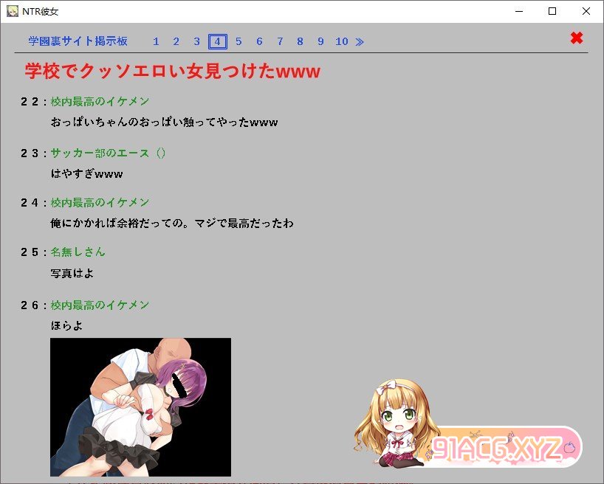Select the highlighted current page 4
Viewport: 604px width, 484px height.
(x=217, y=42)
